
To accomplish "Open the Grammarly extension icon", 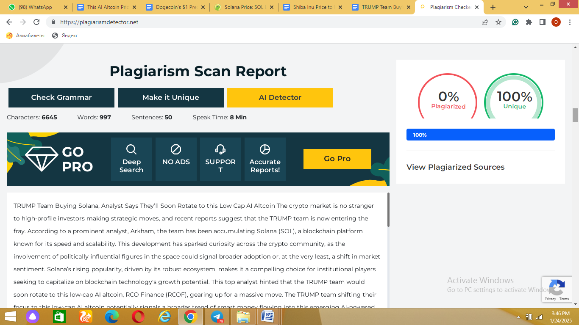I will [x=515, y=22].
